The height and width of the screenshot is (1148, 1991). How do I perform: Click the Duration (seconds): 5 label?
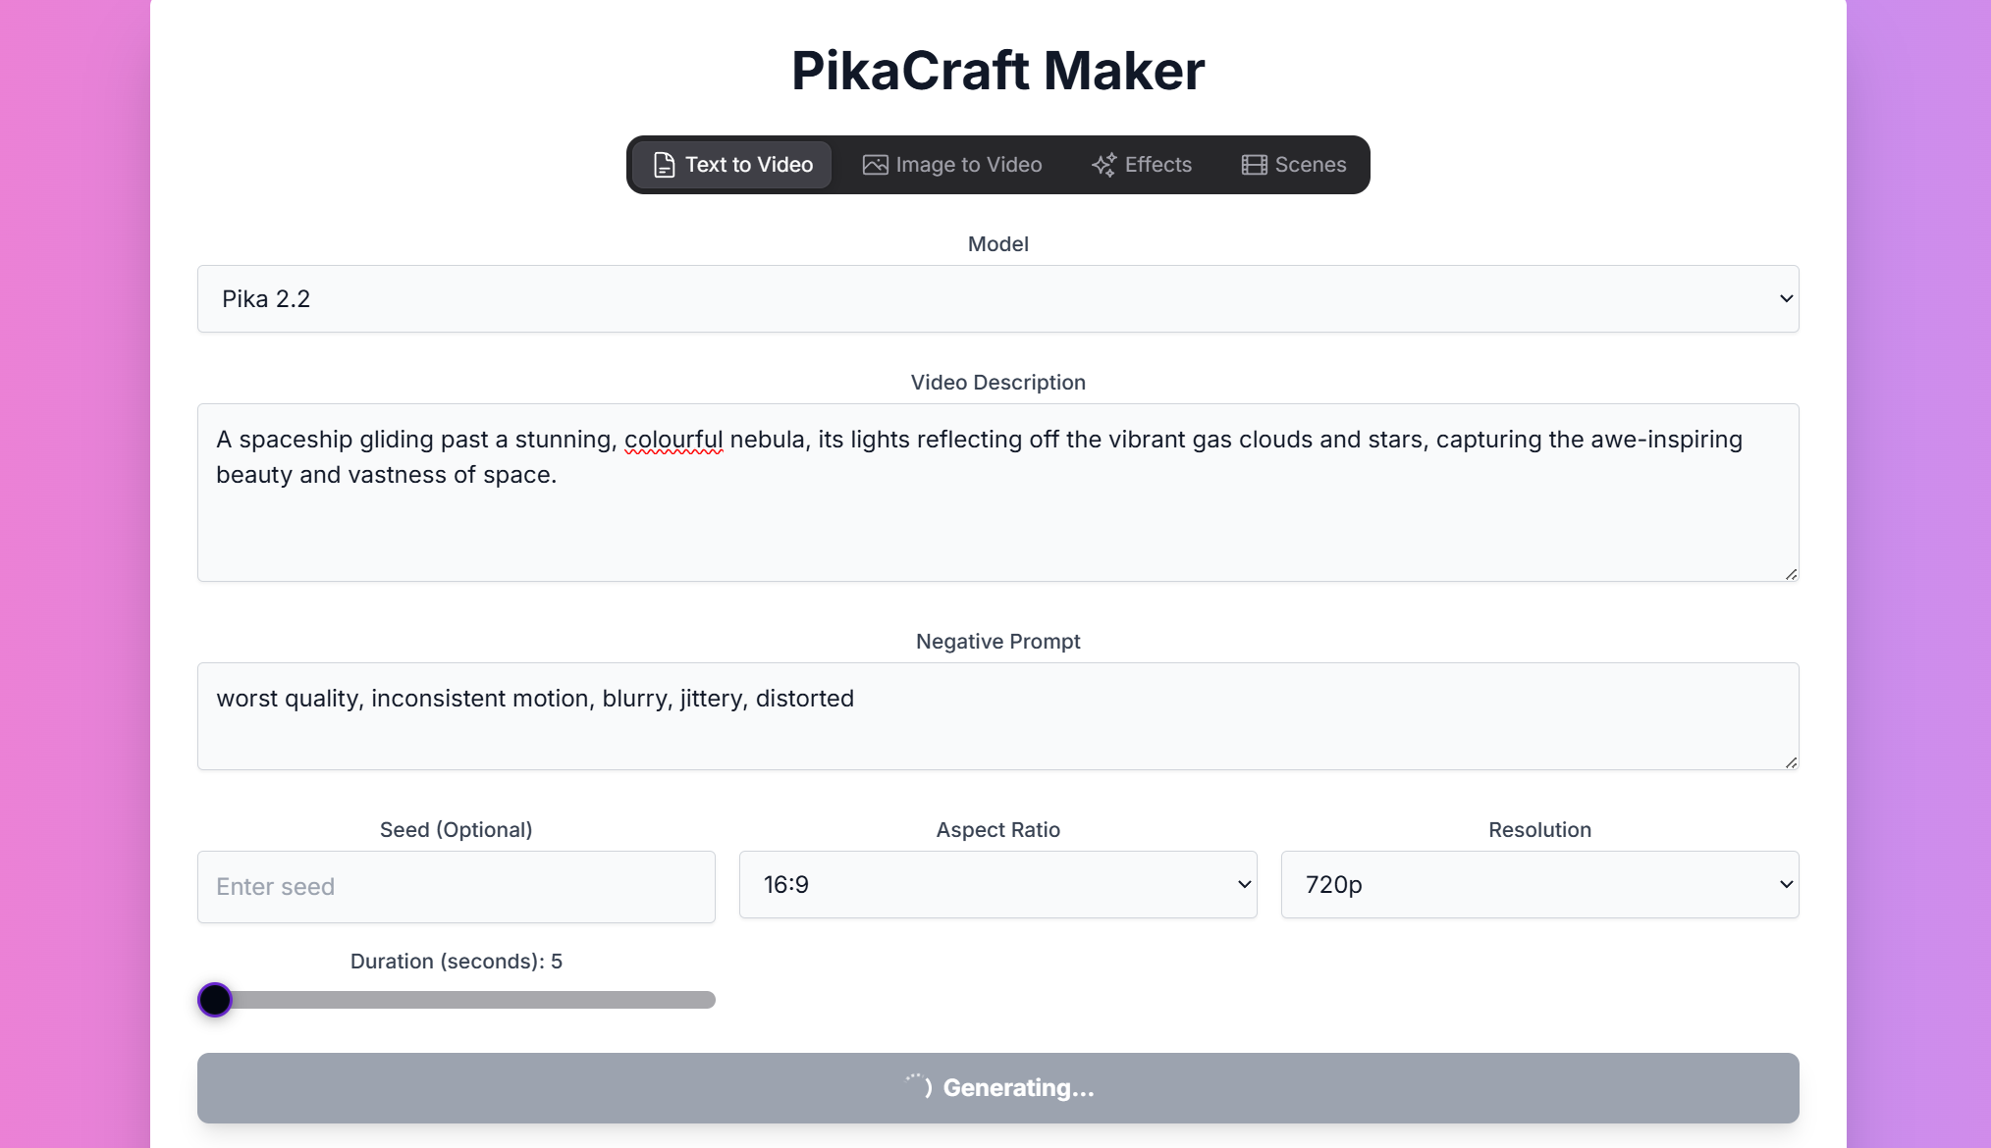456,962
